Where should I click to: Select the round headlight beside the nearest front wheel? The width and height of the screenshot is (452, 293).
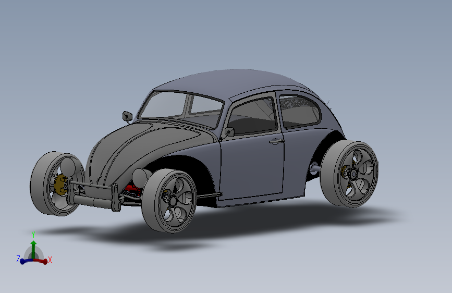point(141,178)
